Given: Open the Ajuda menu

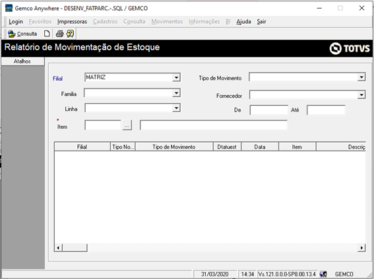Looking at the screenshot, I should pos(243,22).
